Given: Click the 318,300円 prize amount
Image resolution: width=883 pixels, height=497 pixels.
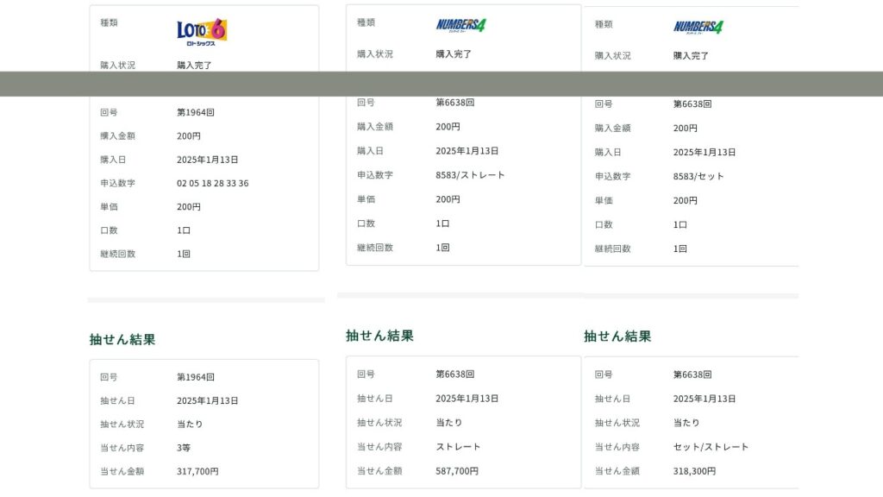Looking at the screenshot, I should coord(694,471).
